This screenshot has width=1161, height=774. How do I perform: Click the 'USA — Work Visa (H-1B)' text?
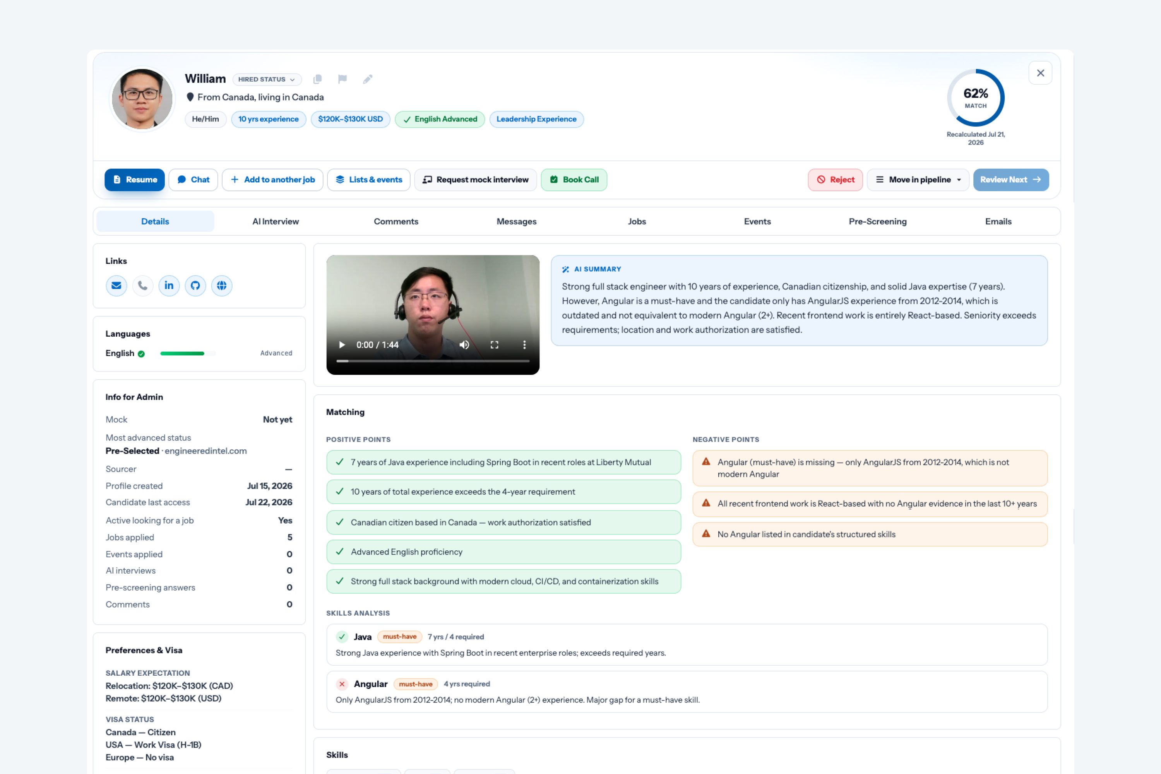(154, 744)
